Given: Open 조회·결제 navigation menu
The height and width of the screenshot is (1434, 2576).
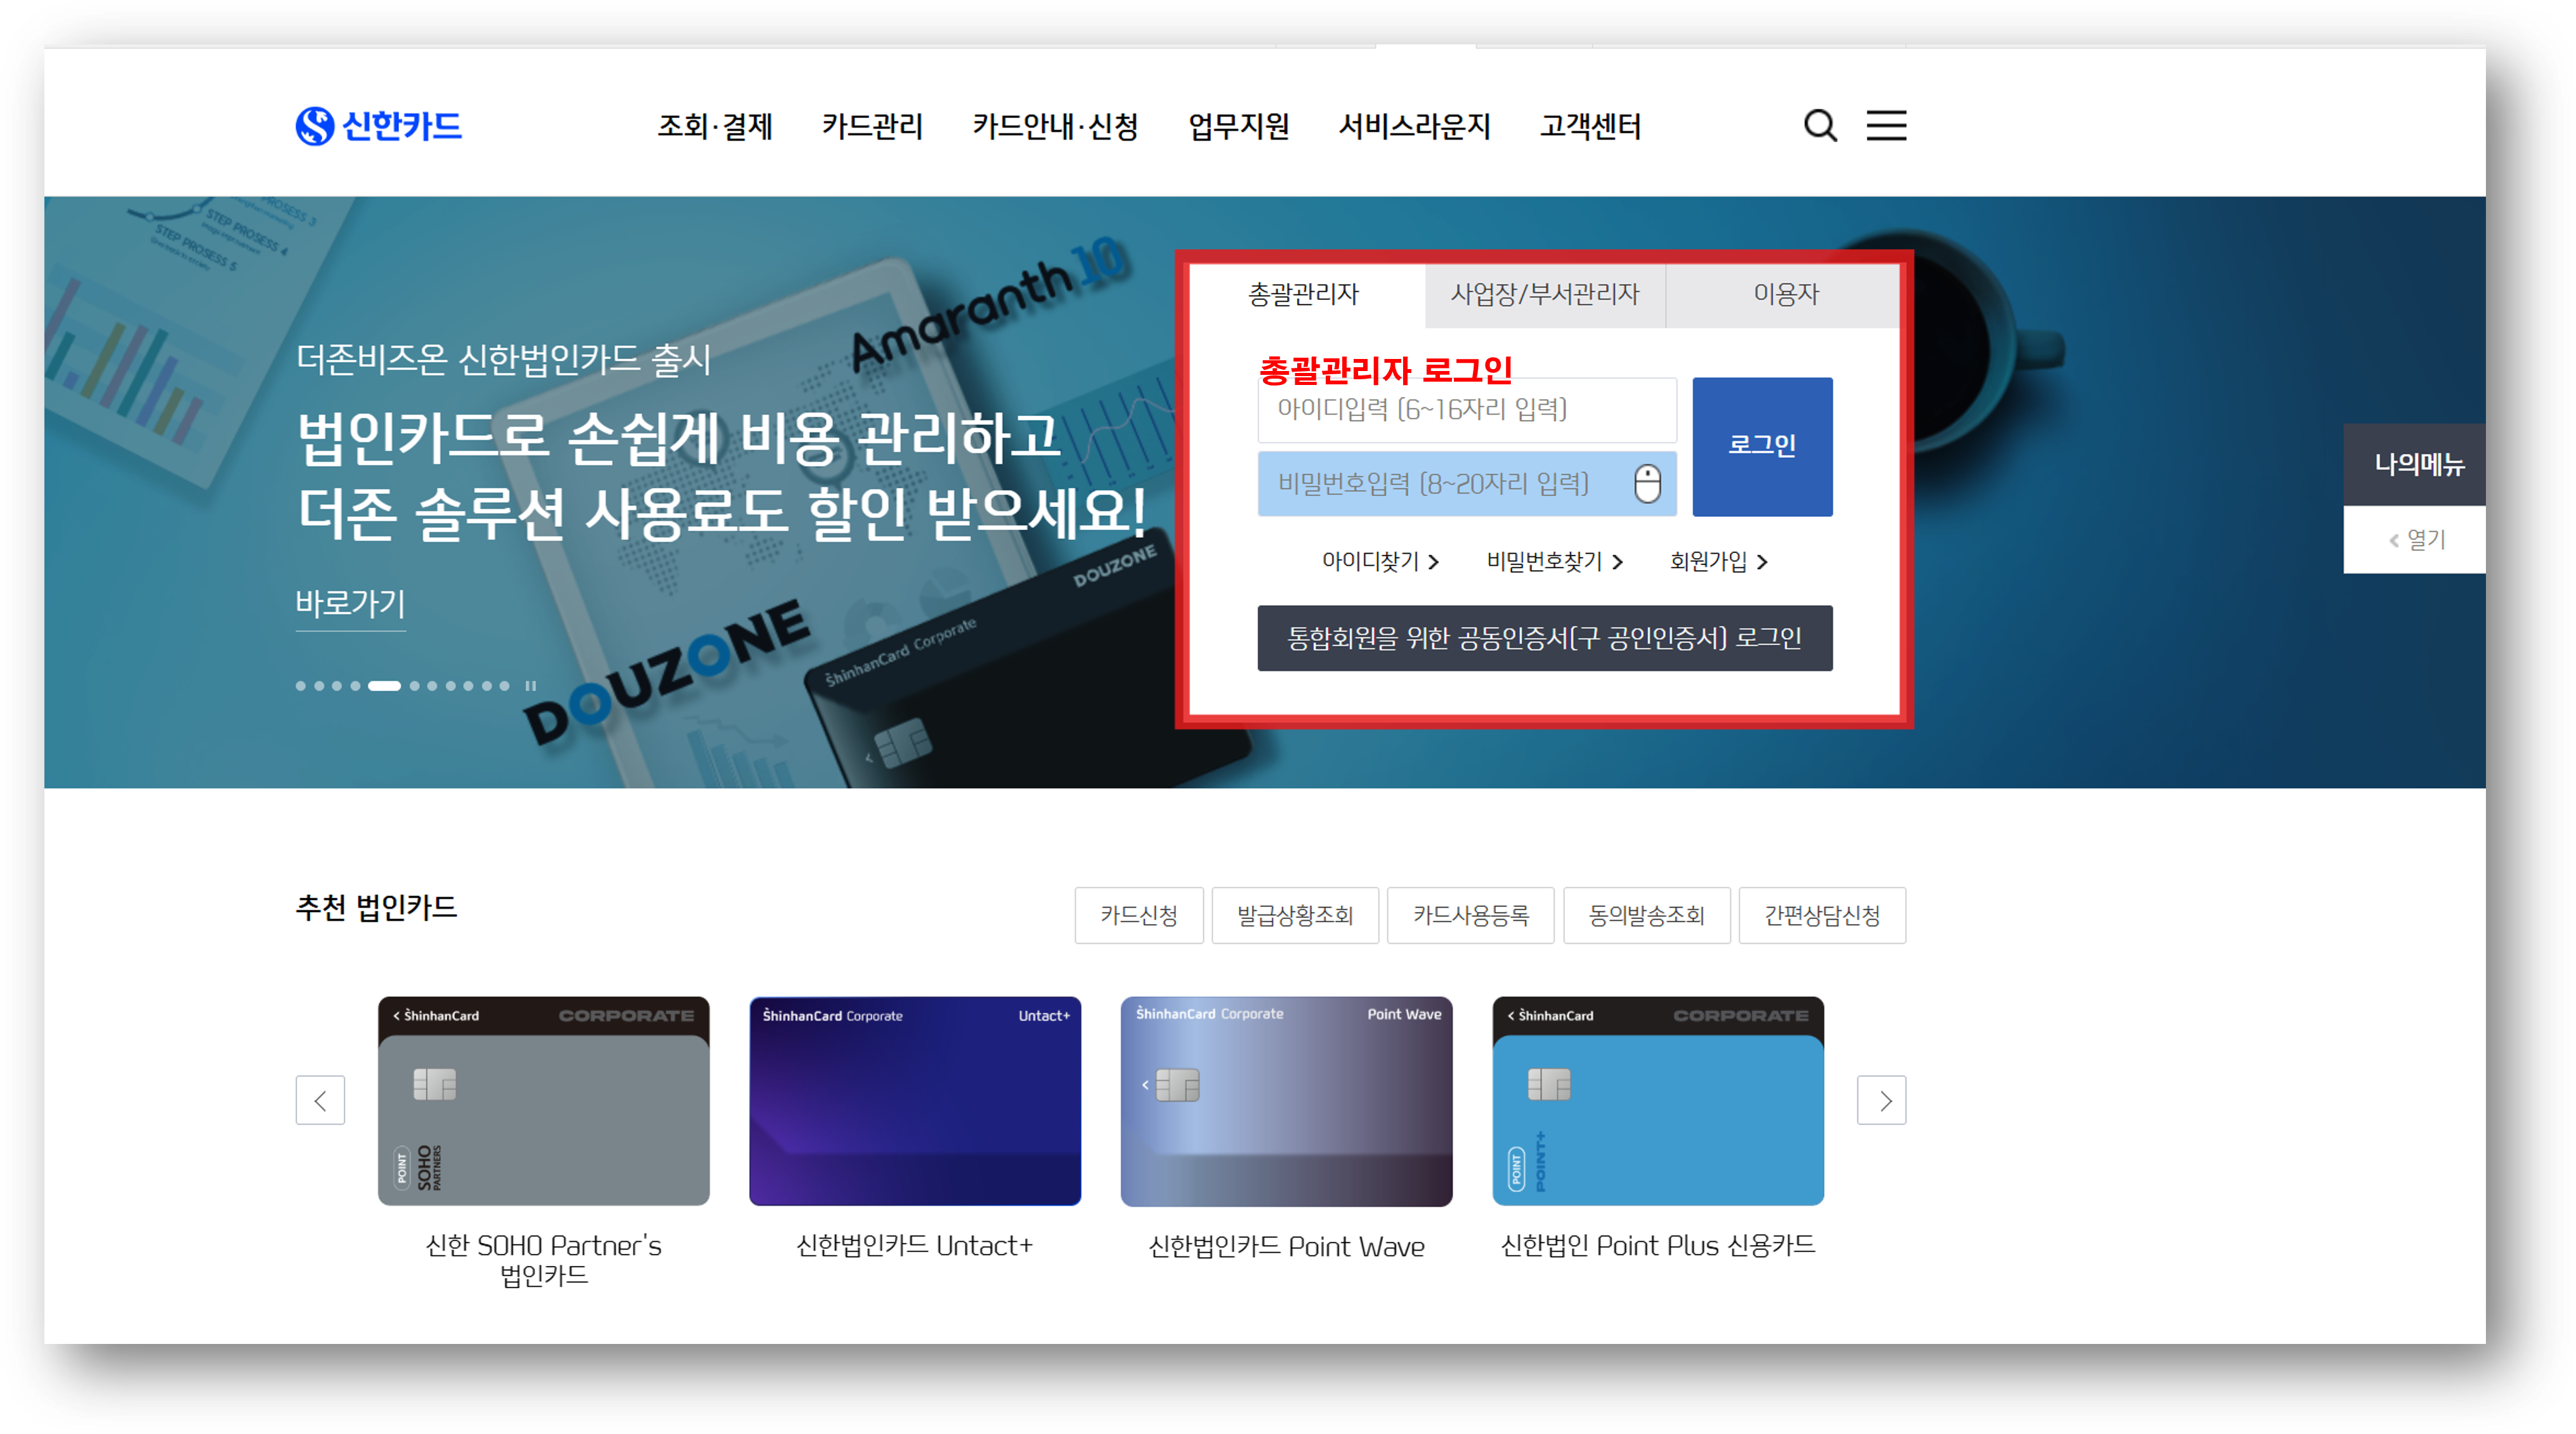Looking at the screenshot, I should click(714, 127).
